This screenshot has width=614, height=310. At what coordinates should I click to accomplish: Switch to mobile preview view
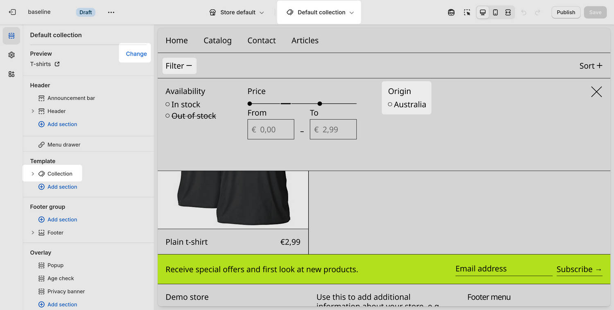tap(495, 12)
